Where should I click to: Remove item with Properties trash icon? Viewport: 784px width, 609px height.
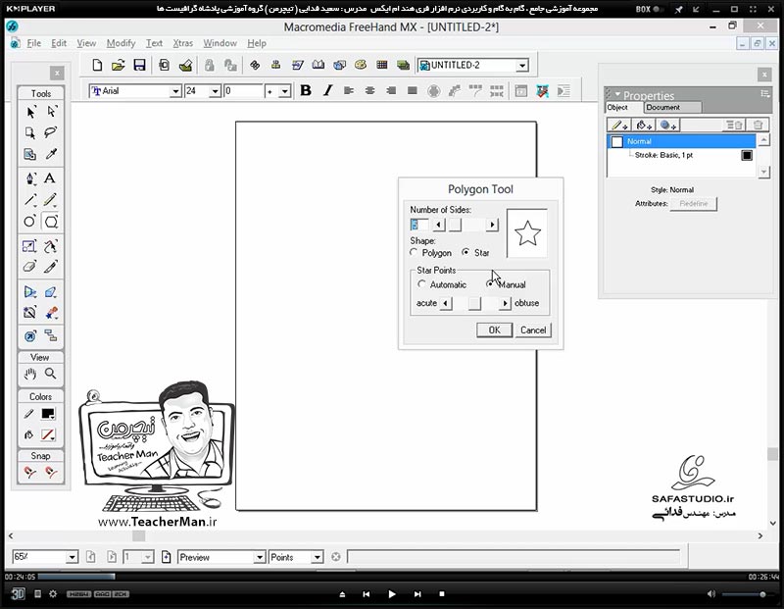pos(758,126)
